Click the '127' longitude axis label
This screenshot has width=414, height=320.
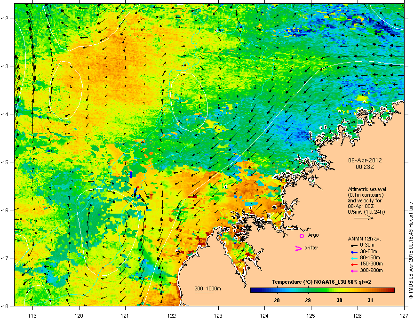point(404,315)
